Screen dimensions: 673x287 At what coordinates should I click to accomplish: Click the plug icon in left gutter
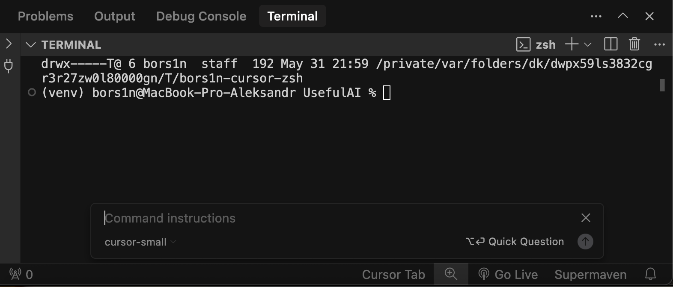[9, 66]
